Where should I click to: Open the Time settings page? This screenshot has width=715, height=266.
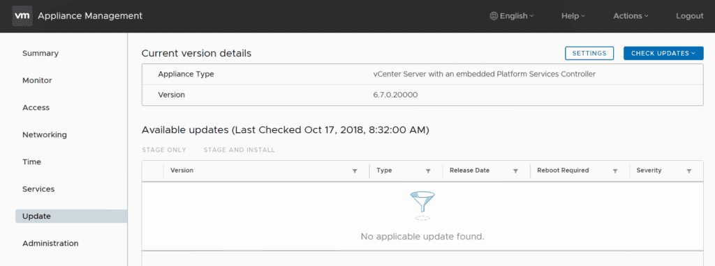click(x=32, y=162)
